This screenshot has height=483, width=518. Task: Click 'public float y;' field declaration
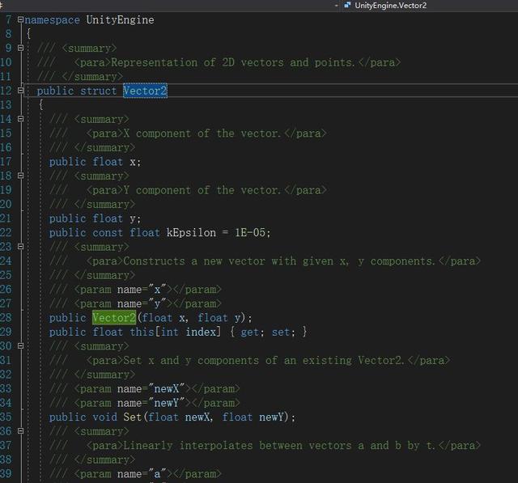click(96, 218)
